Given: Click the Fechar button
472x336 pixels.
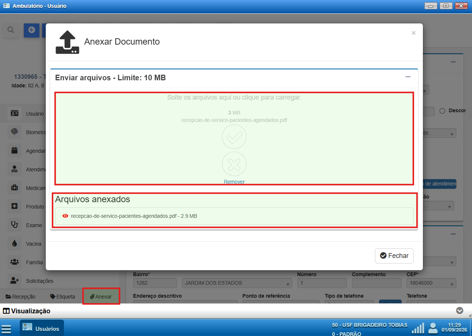Looking at the screenshot, I should click(394, 256).
